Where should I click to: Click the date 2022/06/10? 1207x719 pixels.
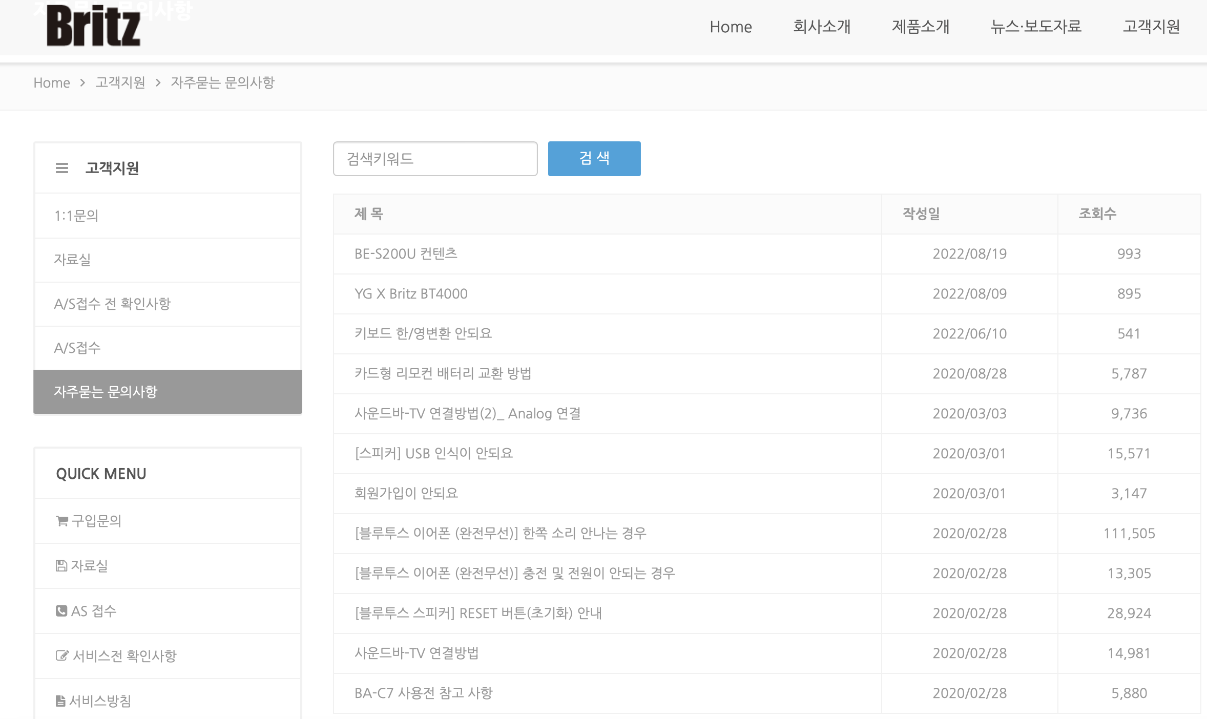[x=970, y=333]
